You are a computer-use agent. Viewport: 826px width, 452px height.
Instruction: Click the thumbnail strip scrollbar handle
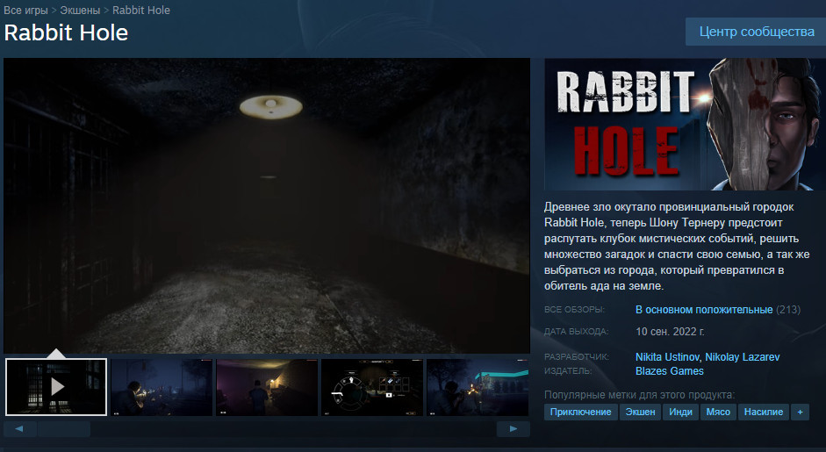64,429
